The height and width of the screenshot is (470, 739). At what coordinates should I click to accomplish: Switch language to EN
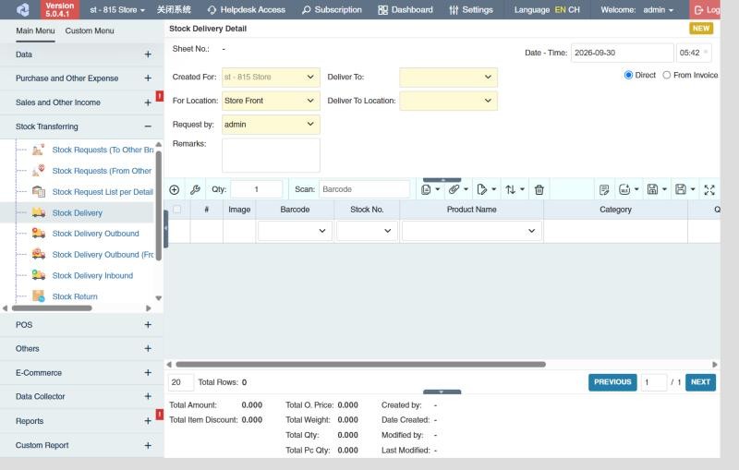coord(560,10)
